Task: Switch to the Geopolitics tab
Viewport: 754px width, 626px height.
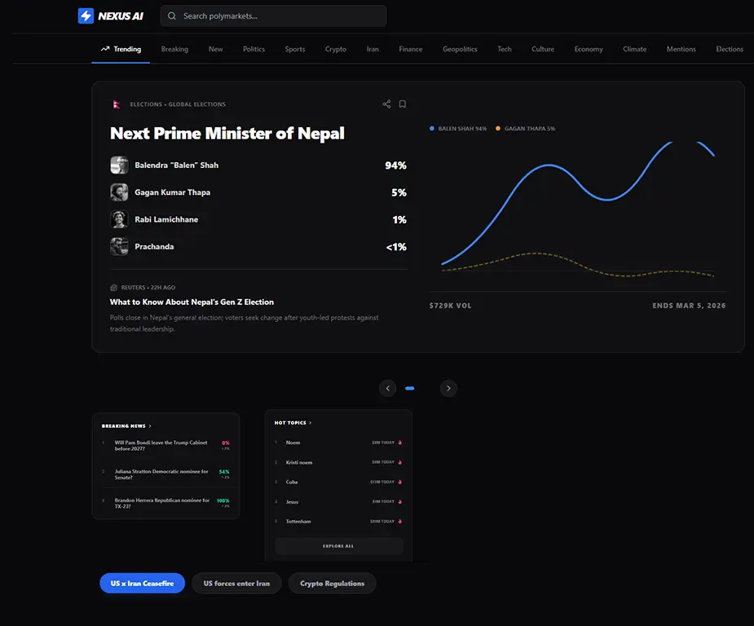Action: point(460,49)
